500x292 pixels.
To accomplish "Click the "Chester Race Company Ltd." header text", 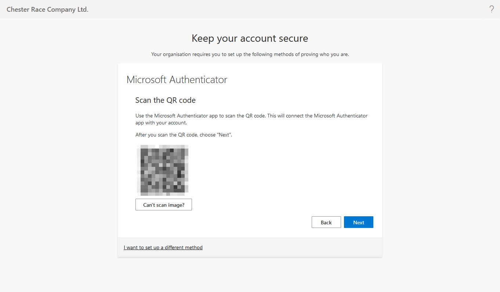I will click(x=47, y=10).
